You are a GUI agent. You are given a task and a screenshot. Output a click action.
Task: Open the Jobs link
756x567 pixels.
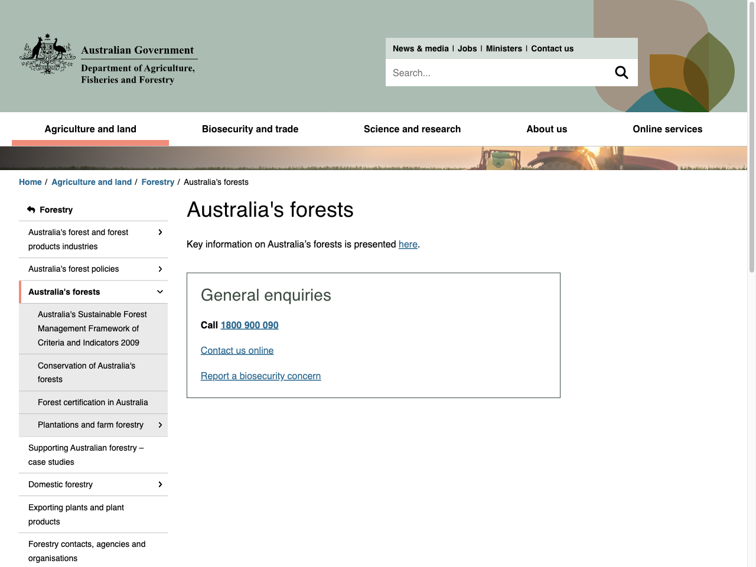click(x=467, y=48)
